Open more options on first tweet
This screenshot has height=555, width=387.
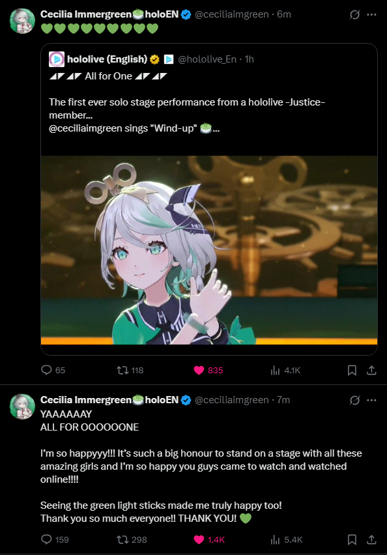pos(371,14)
